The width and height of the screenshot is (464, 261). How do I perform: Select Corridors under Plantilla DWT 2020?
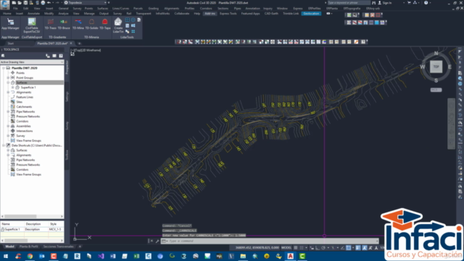click(22, 121)
